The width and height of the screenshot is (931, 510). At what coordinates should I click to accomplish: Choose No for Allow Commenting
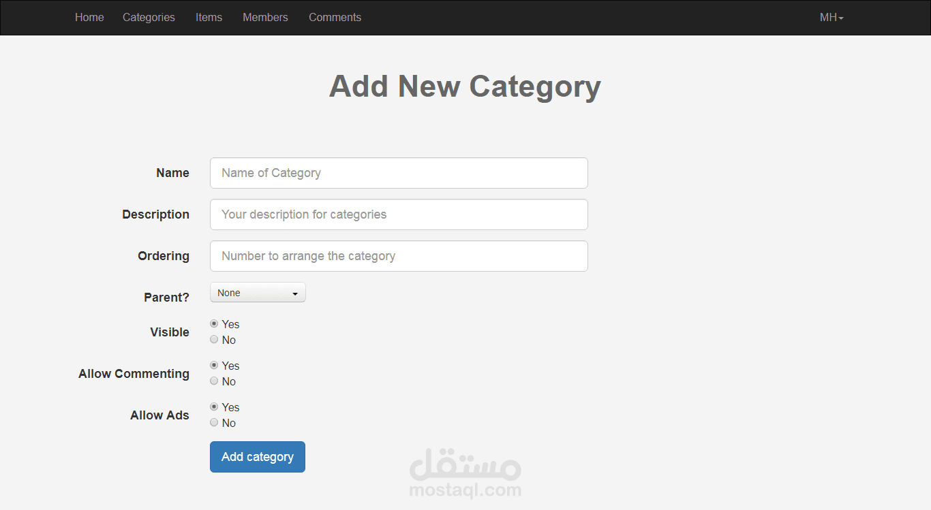point(214,381)
